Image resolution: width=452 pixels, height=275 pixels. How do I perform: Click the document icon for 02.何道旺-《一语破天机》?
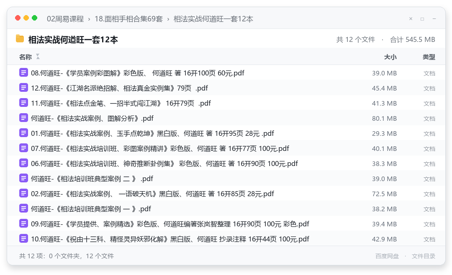coord(23,193)
